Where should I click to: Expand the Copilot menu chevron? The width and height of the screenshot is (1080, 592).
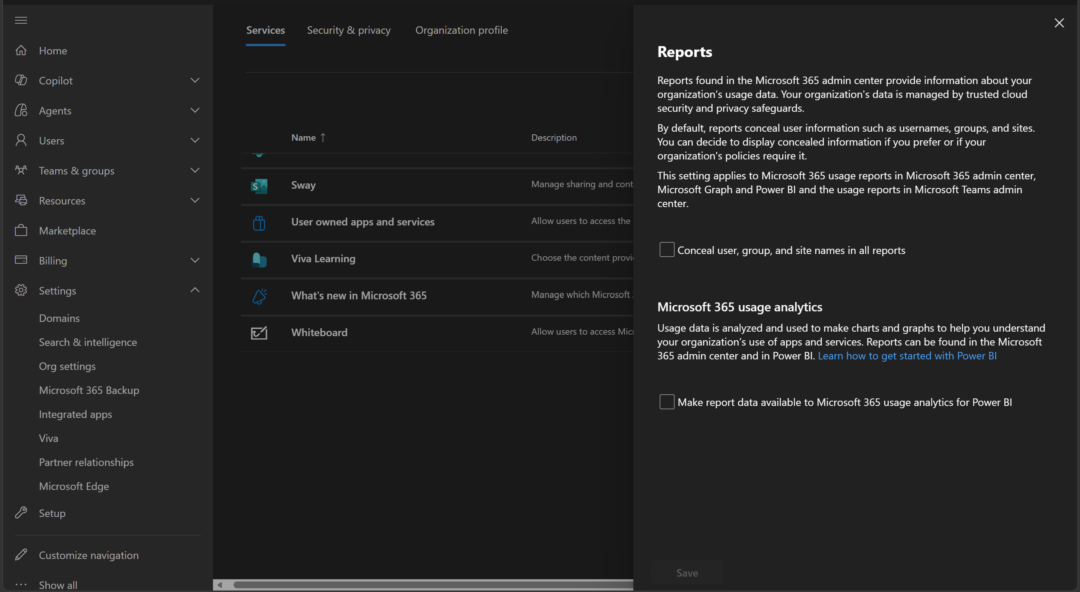(x=195, y=80)
